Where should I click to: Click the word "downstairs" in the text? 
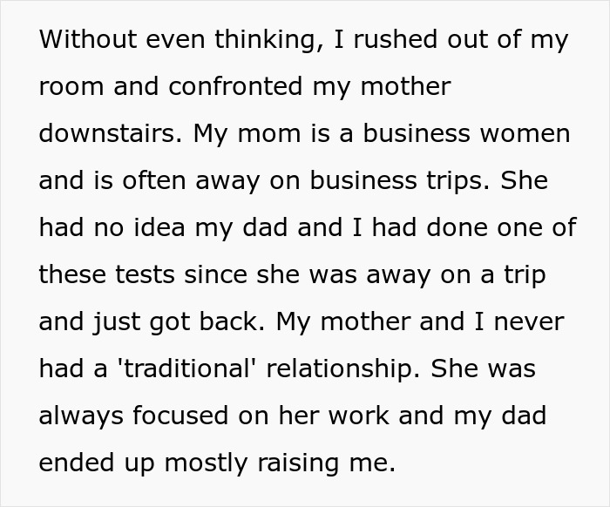(108, 134)
